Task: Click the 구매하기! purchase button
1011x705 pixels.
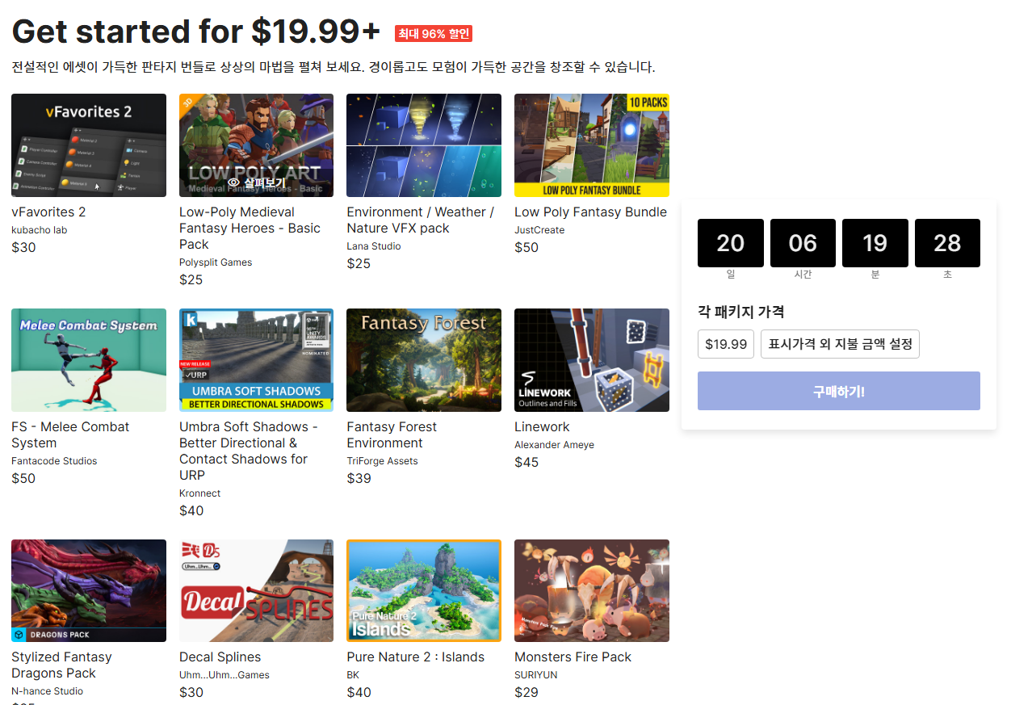Action: click(839, 391)
